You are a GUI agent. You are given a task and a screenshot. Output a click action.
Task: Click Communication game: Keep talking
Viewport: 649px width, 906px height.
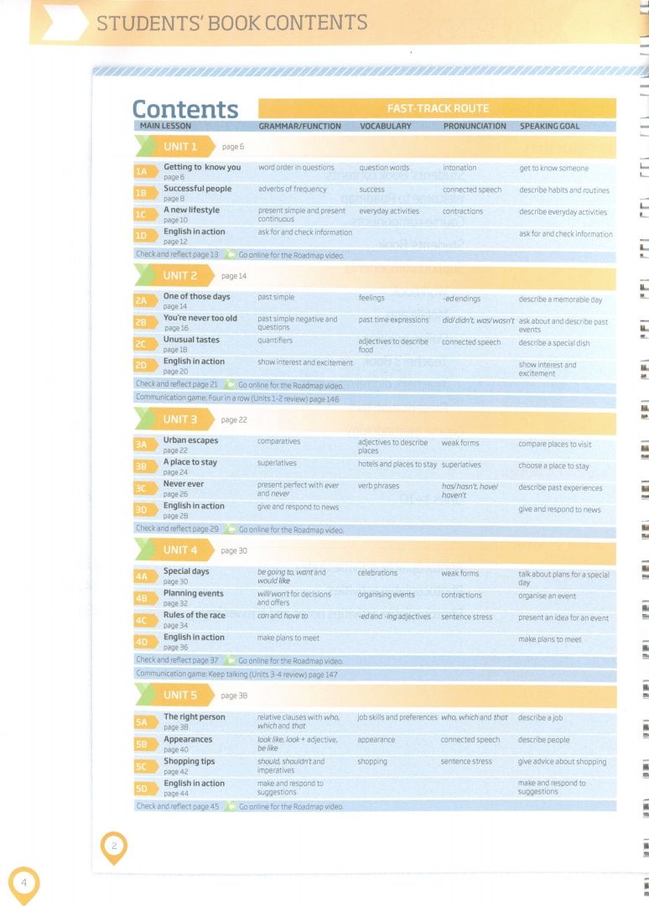click(236, 674)
